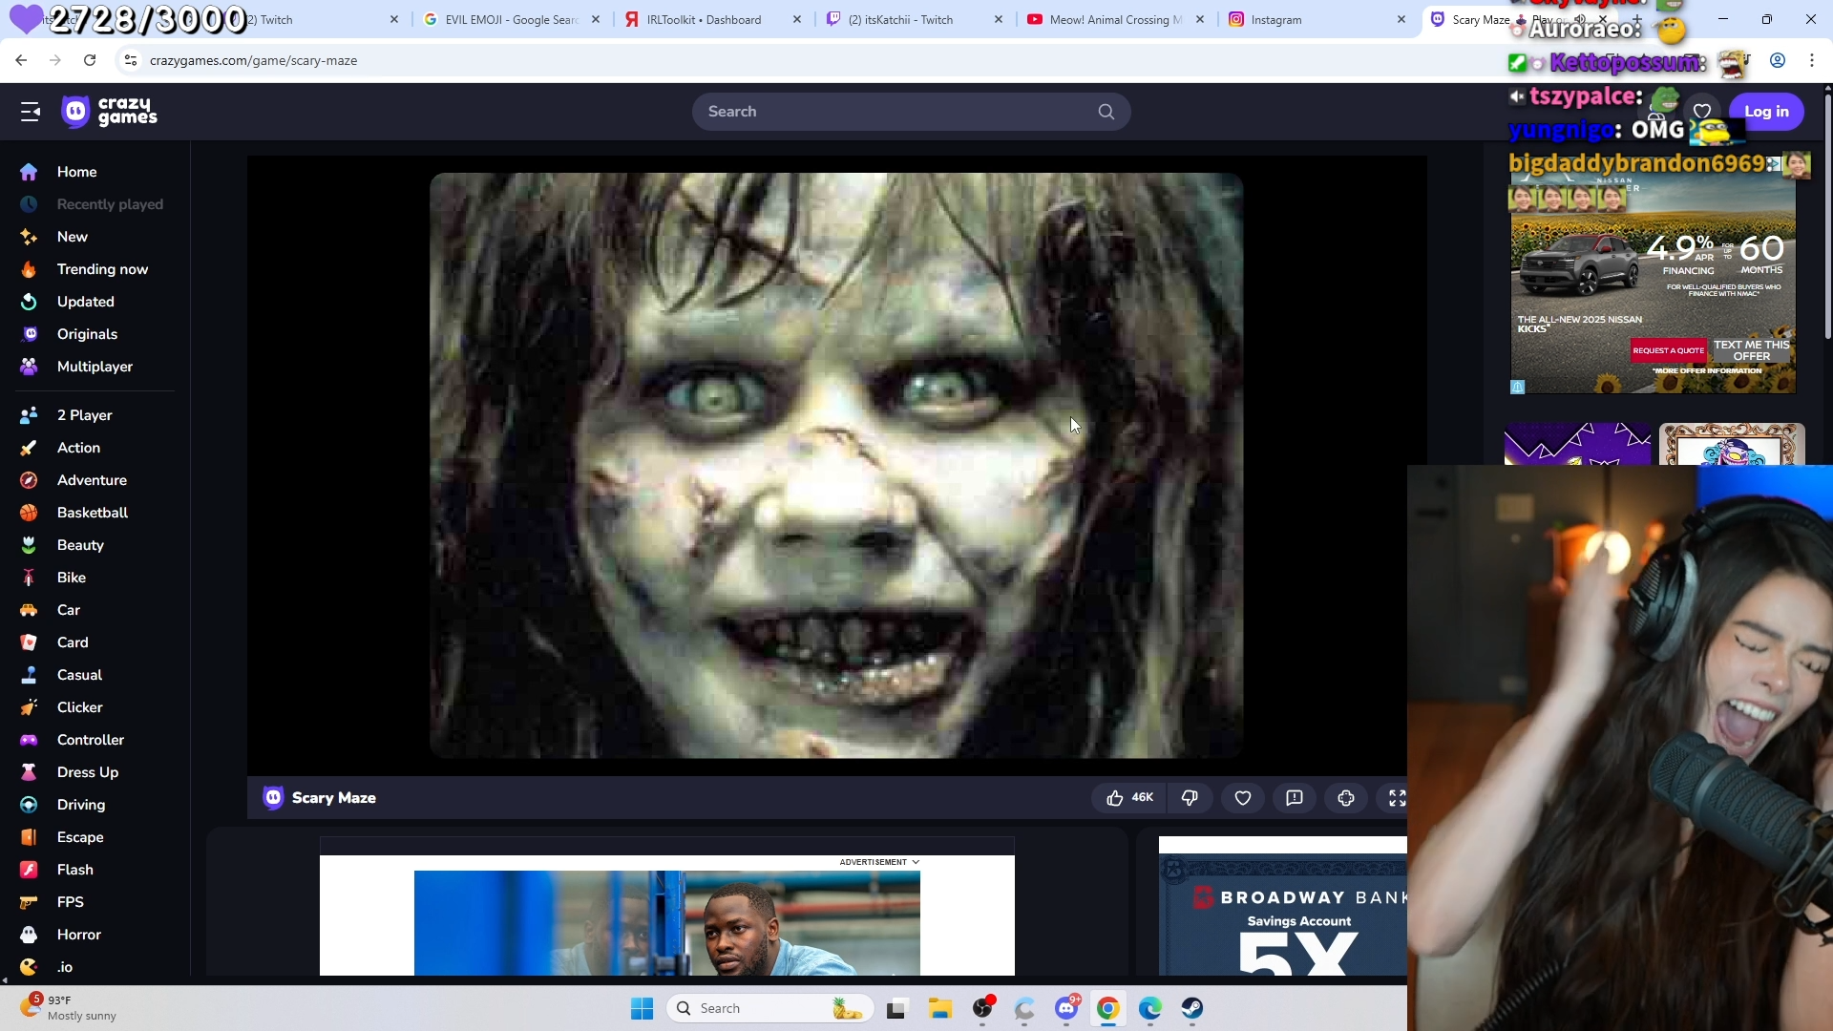Click the Log in button
Screen dimensions: 1833x1031
(1766, 112)
